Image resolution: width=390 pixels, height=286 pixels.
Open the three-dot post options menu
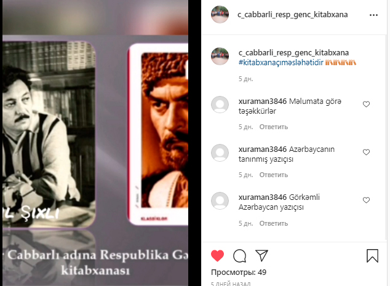click(373, 15)
